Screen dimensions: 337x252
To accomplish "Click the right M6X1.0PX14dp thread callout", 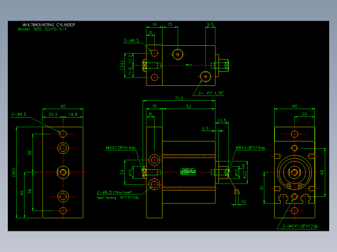I will [250, 148].
